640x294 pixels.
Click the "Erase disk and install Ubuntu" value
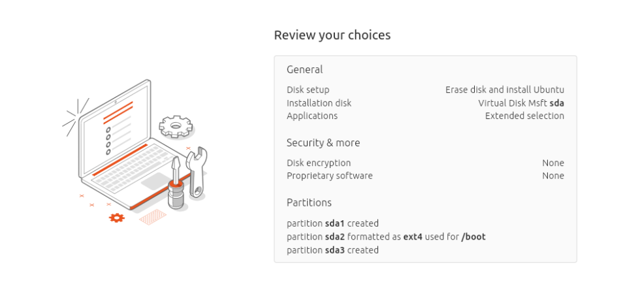tap(504, 90)
